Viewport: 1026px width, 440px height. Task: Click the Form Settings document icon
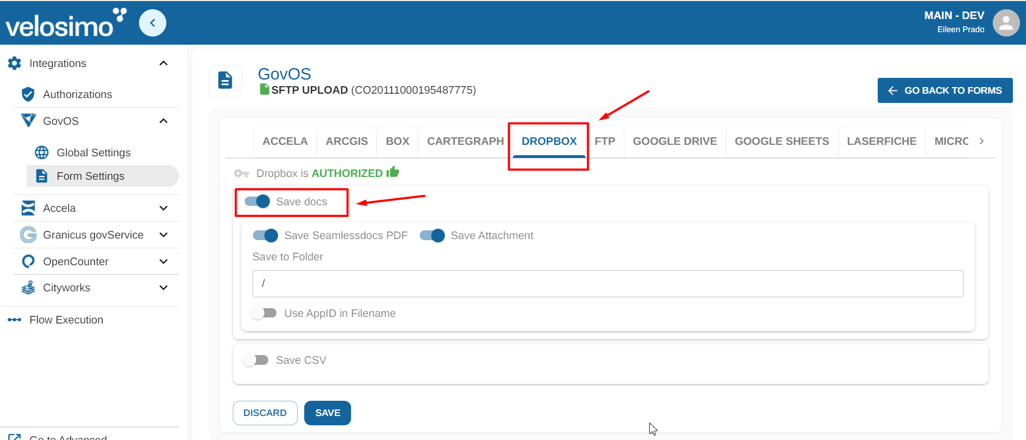(x=41, y=176)
